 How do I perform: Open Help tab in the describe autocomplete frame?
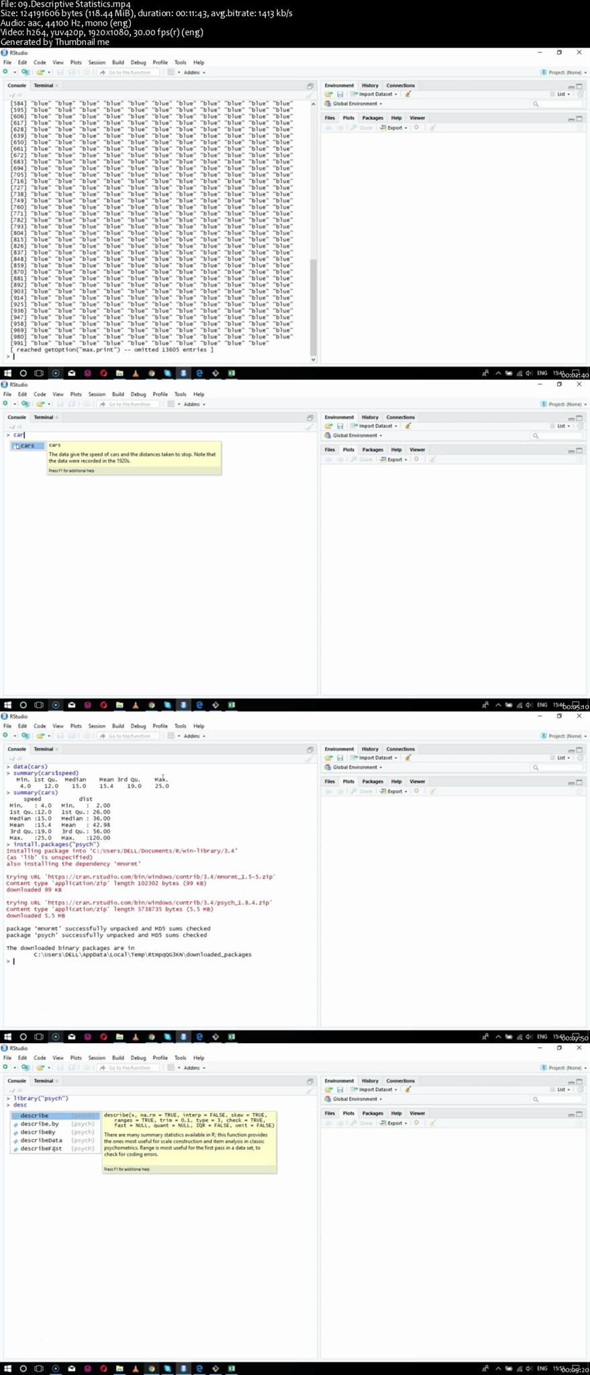pyautogui.click(x=396, y=1113)
